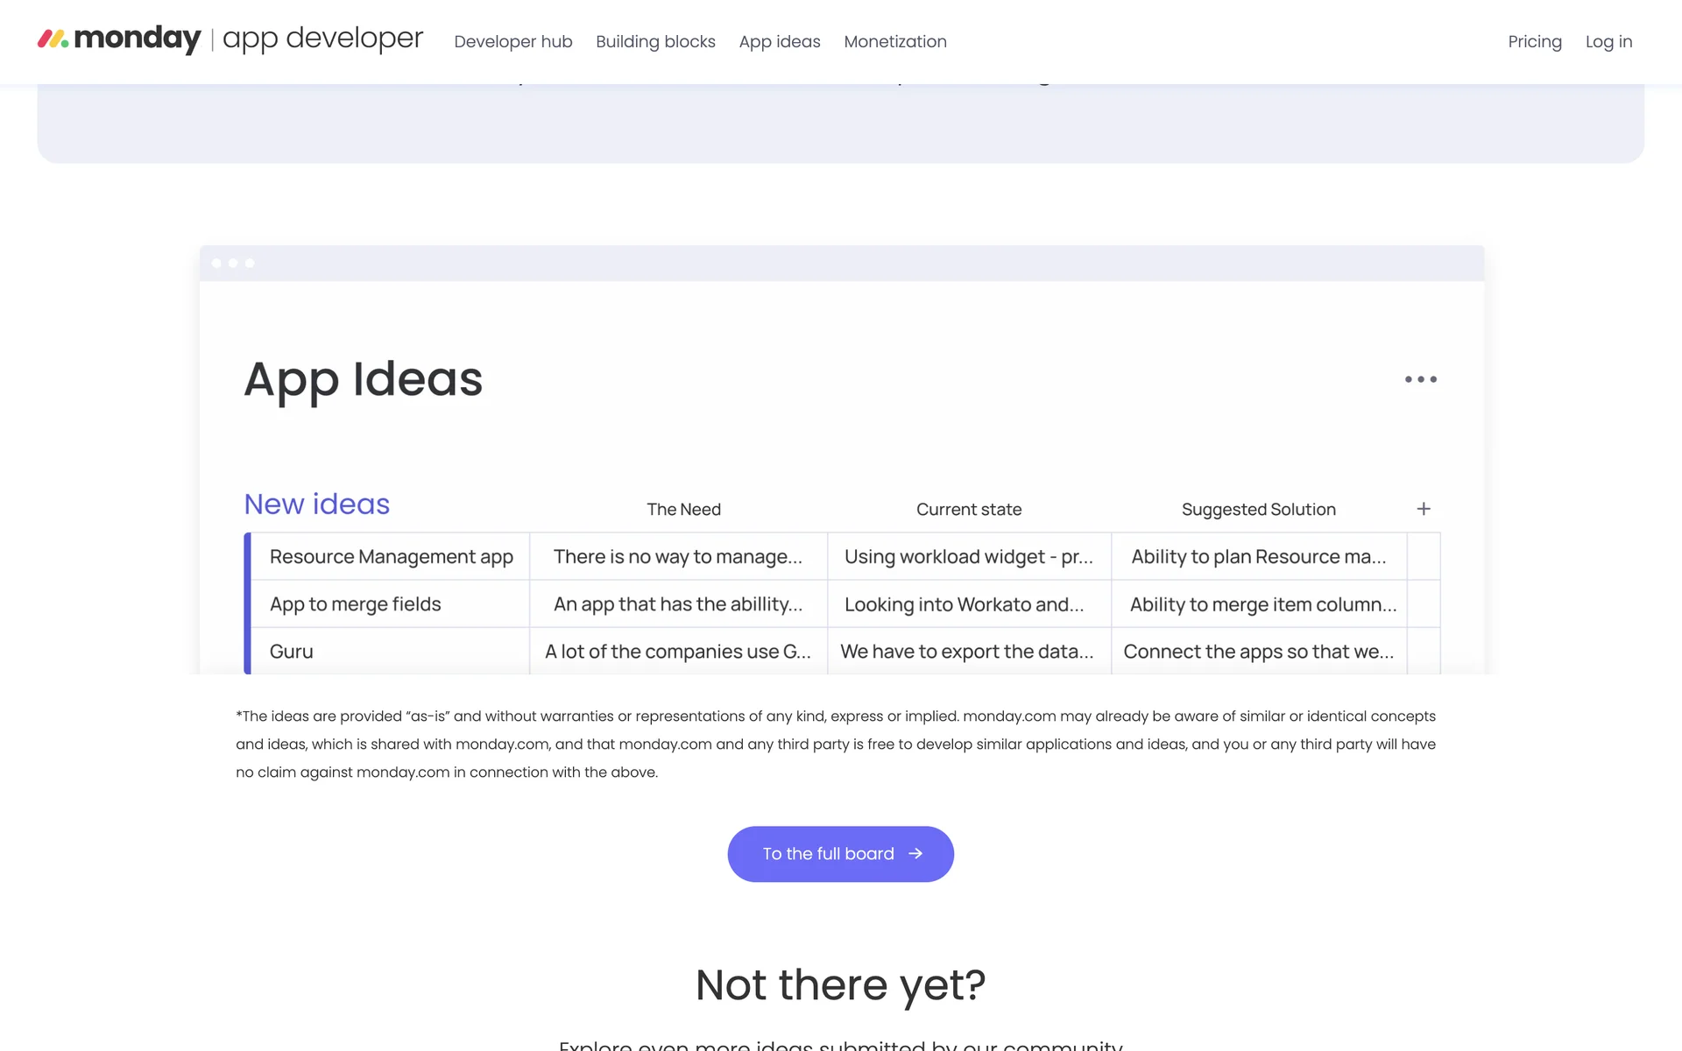The height and width of the screenshot is (1051, 1682).
Task: Click The Need column header
Action: 683,510
